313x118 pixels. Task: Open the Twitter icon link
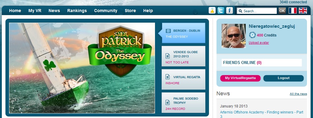tap(221, 10)
